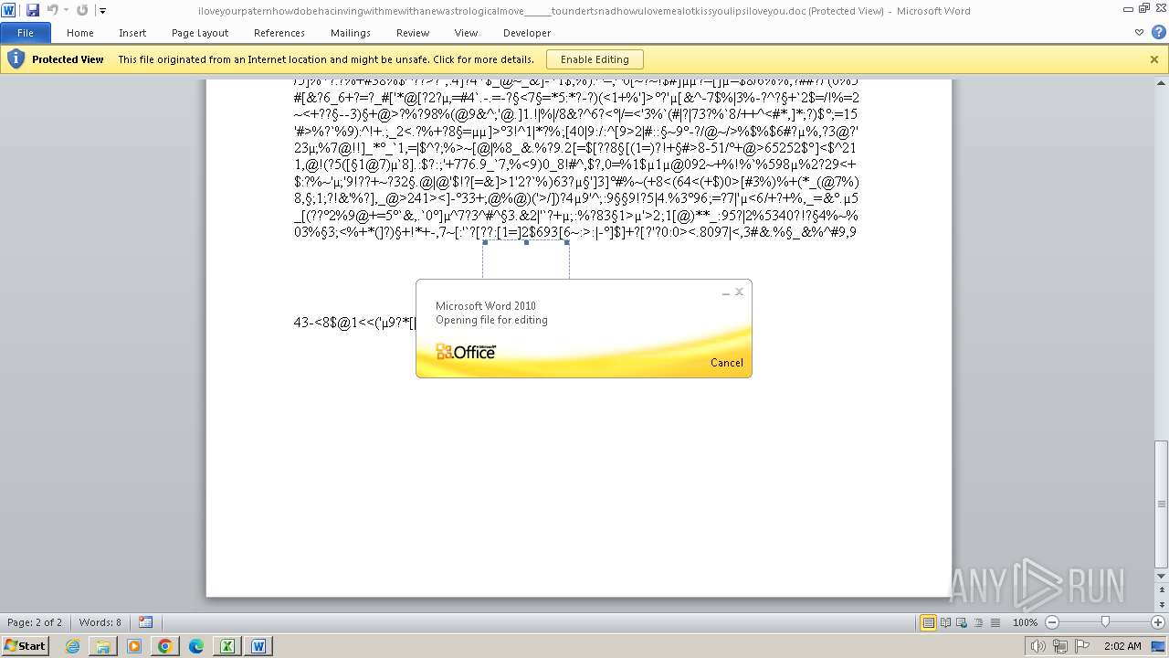The width and height of the screenshot is (1169, 658).
Task: Click the Undo arrow icon
Action: click(52, 10)
